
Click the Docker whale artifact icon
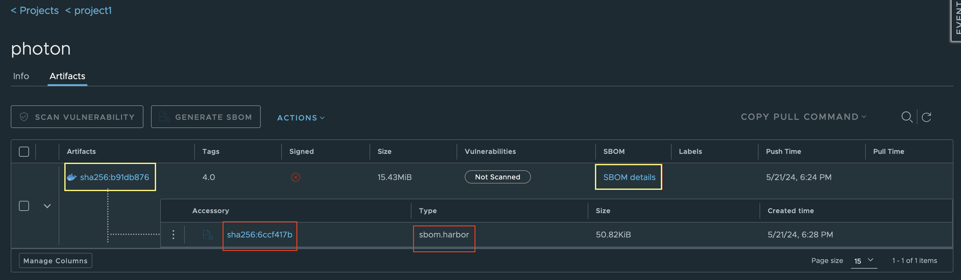click(x=72, y=177)
